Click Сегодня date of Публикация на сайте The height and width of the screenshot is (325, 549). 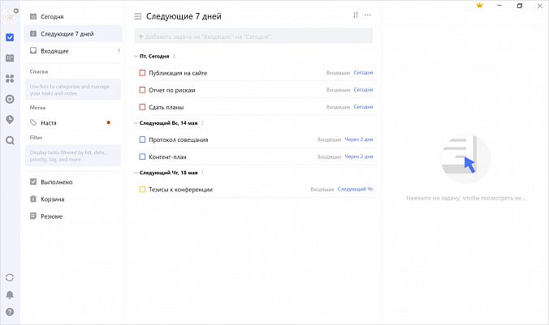[x=363, y=73]
